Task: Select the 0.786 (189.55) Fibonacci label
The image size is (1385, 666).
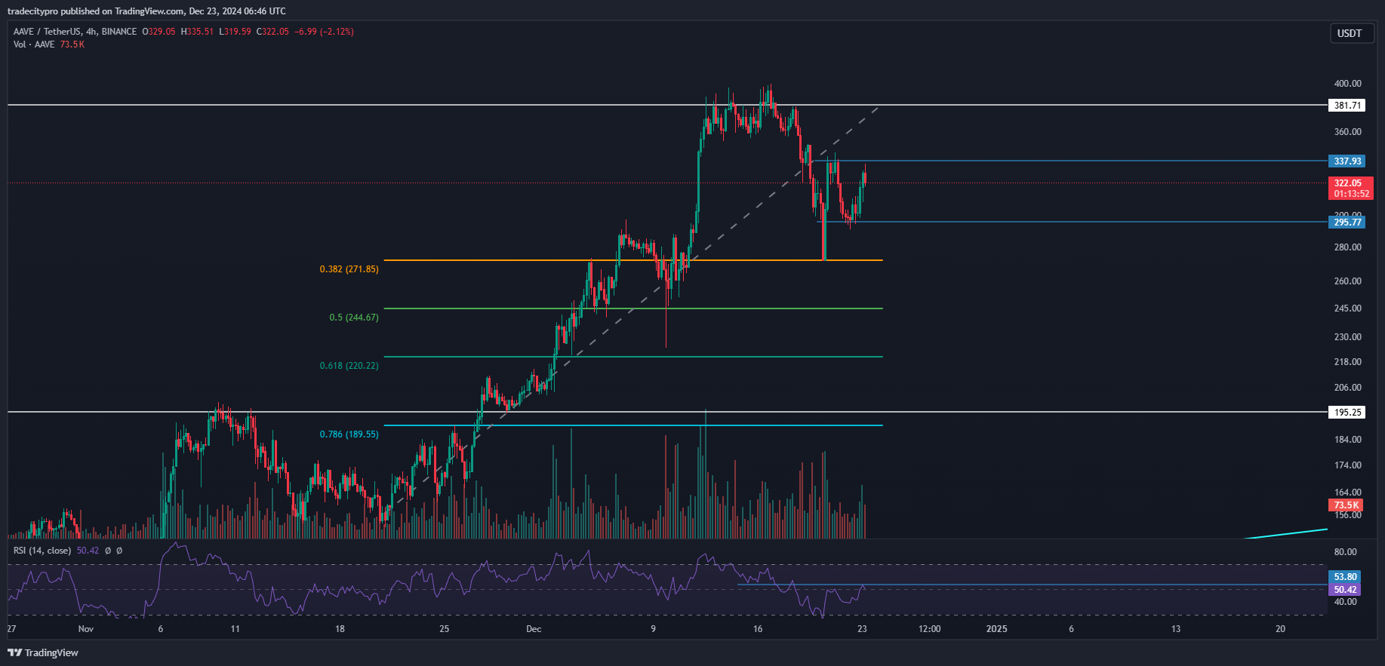Action: pos(349,434)
